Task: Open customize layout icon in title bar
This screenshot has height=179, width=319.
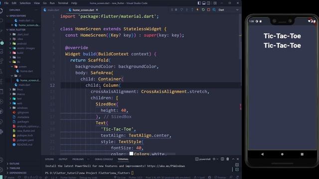Action: [x=215, y=3]
